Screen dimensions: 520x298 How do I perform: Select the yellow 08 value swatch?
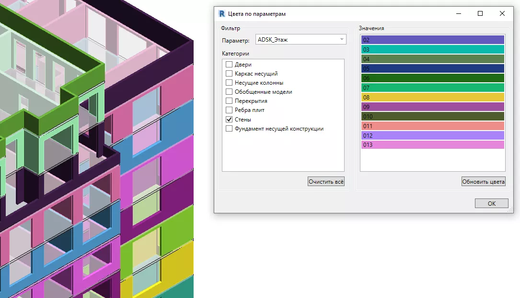432,98
